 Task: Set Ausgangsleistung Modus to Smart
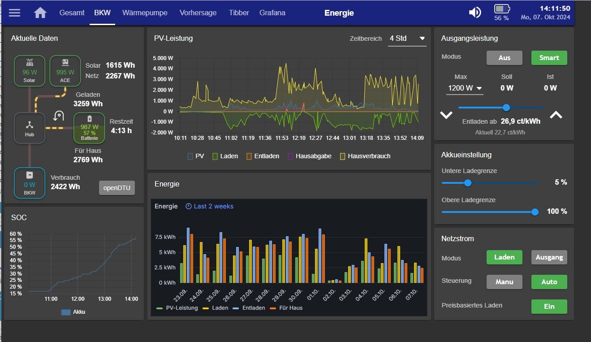(549, 58)
